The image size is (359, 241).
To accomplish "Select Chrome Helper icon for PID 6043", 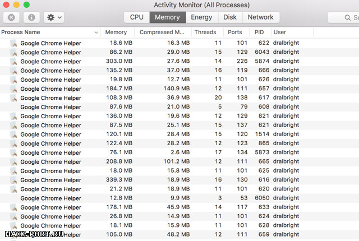I will (13, 52).
